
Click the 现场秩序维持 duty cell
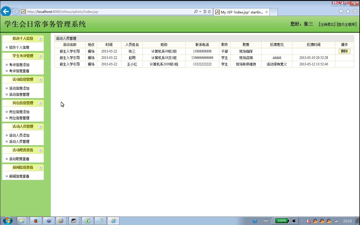click(x=246, y=64)
